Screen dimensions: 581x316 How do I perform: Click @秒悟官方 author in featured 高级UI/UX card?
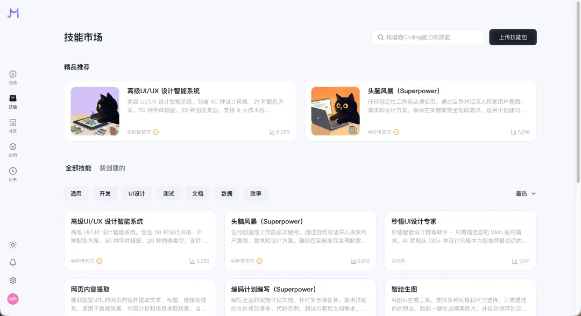[139, 132]
